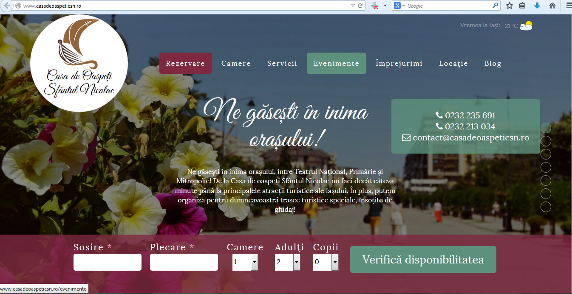Screen dimensions: 572x294
Task: Click the envelope icon in the contact box
Action: point(406,137)
